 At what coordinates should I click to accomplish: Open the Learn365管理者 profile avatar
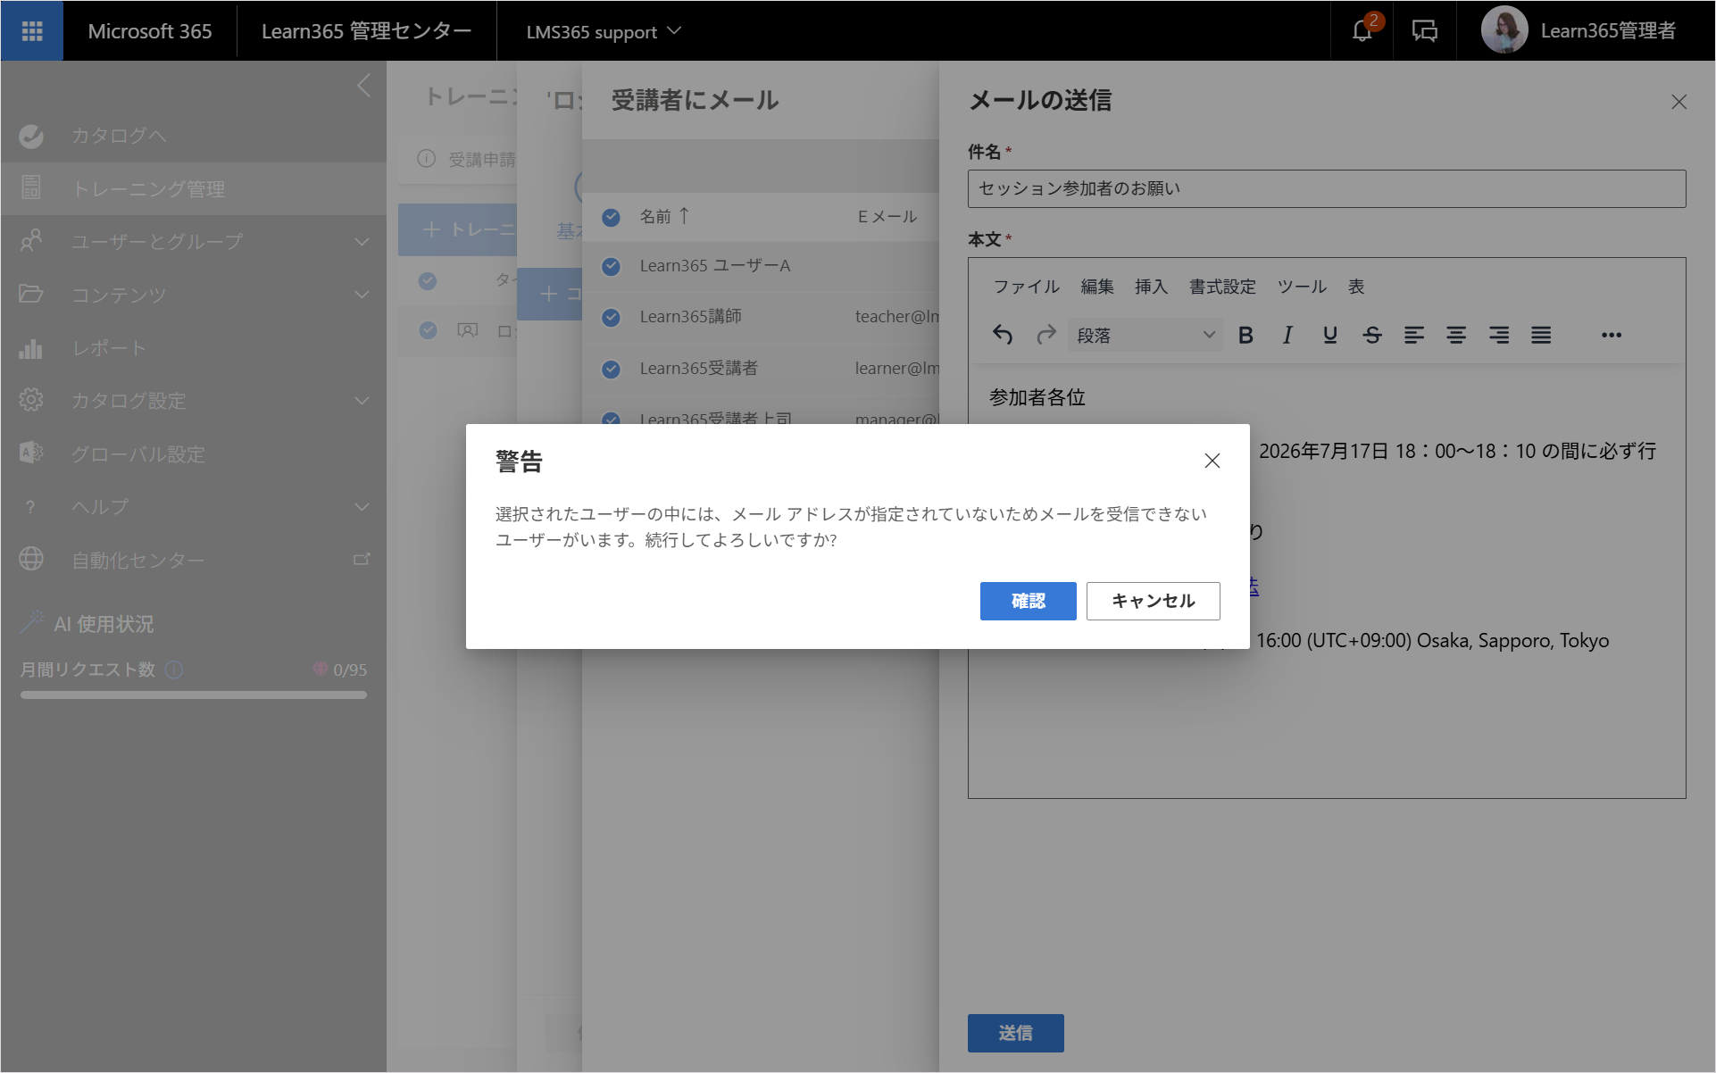[x=1504, y=30]
